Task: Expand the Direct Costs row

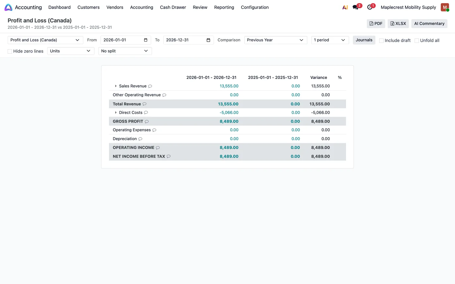Action: pyautogui.click(x=116, y=113)
